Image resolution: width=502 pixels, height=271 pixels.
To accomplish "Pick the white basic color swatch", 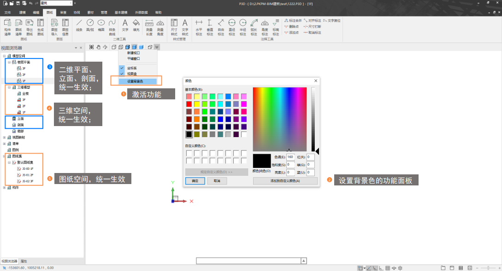I will (x=244, y=134).
